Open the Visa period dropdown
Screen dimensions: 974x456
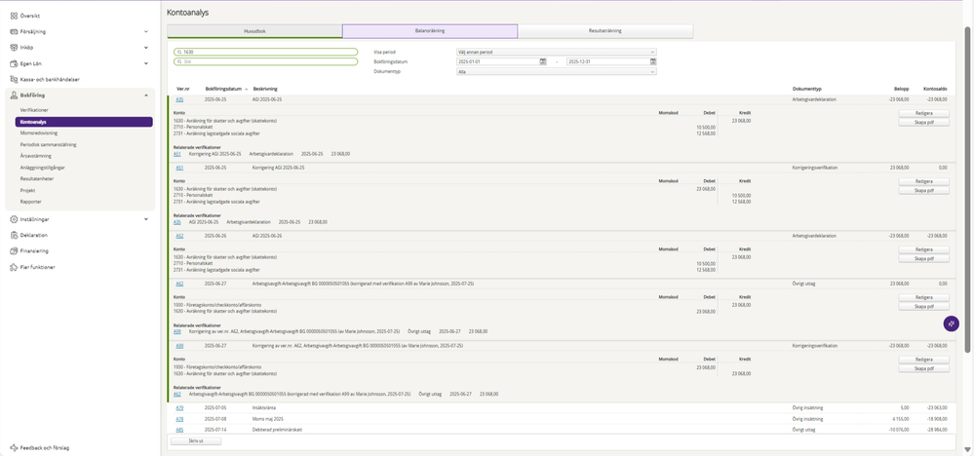pos(557,52)
